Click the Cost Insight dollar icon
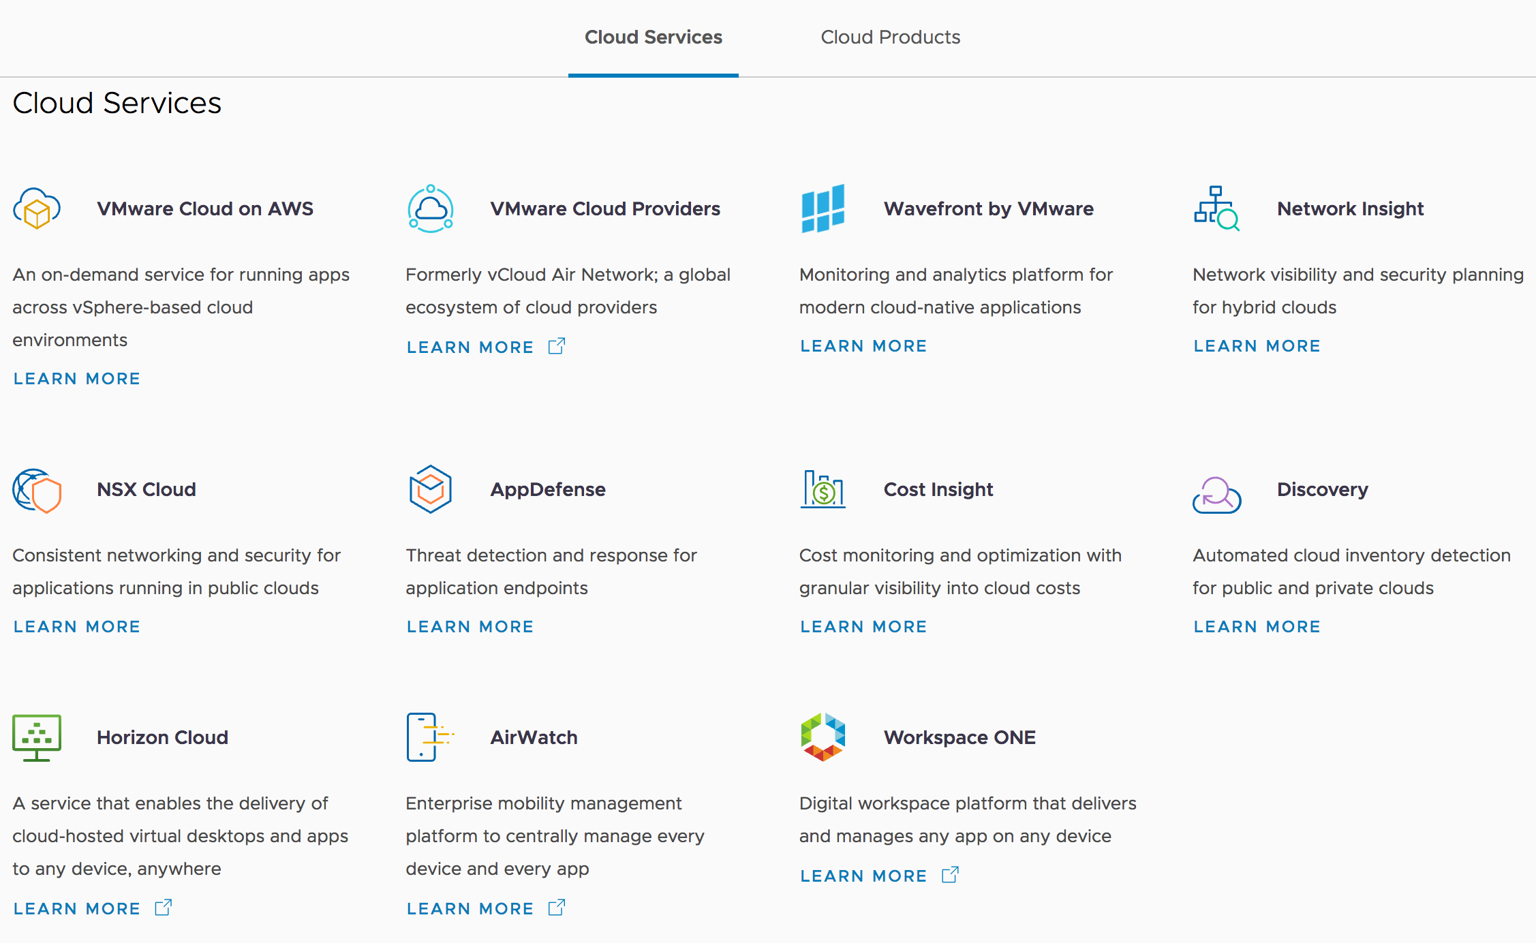1536x943 pixels. click(823, 489)
